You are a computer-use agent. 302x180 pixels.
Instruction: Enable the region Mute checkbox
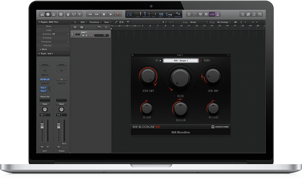54,26
